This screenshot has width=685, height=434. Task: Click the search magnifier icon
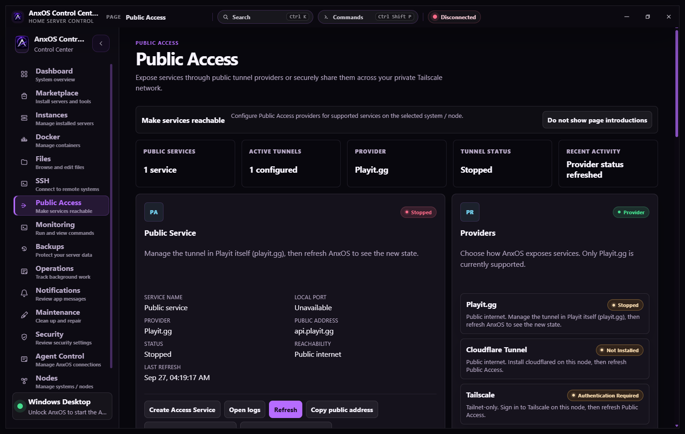click(x=226, y=17)
